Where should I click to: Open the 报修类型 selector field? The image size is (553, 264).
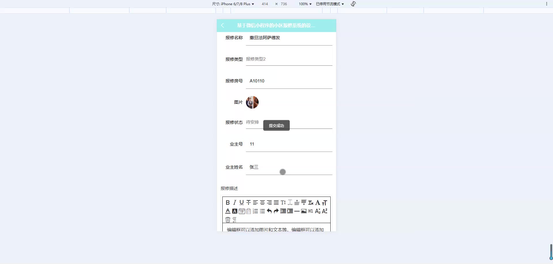click(289, 59)
